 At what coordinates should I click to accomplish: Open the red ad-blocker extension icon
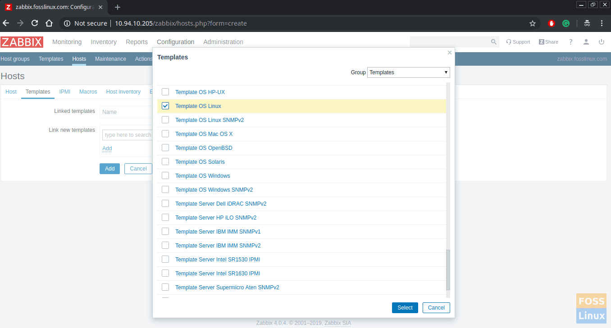coord(551,23)
